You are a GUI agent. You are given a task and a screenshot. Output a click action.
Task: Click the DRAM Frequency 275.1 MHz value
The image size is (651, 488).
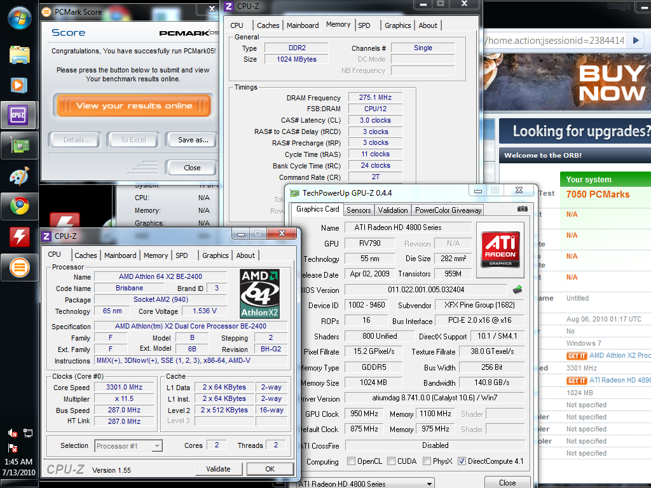pos(375,97)
